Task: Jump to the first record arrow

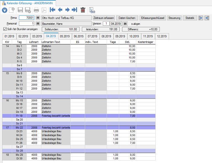Action: [x=52, y=10]
